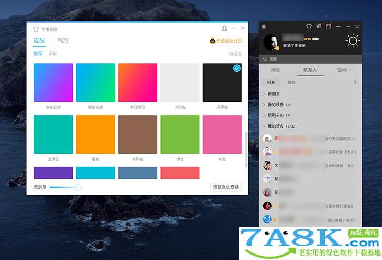Image resolution: width=382 pixels, height=260 pixels.
Task: Apply the 橙色 orange skin
Action: (95, 135)
